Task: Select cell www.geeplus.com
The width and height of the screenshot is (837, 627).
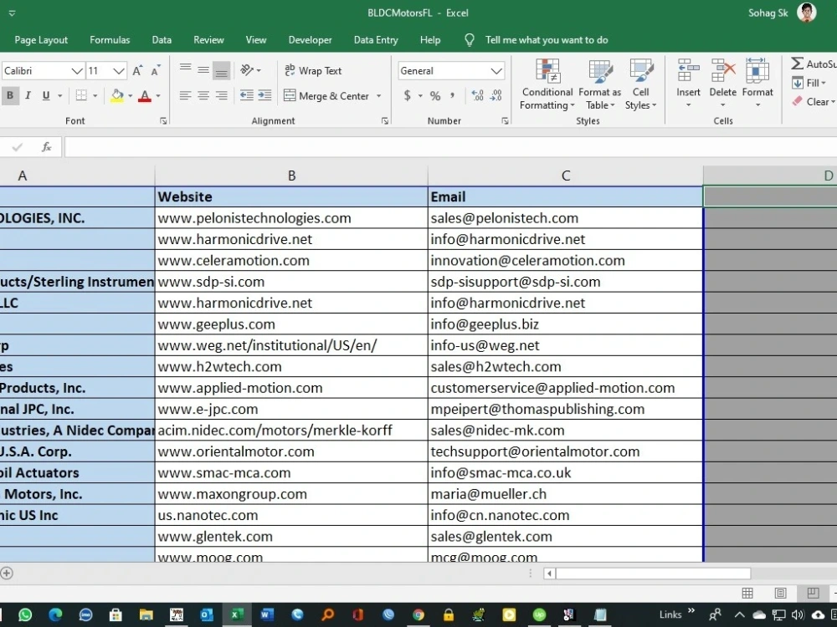Action: pyautogui.click(x=291, y=324)
